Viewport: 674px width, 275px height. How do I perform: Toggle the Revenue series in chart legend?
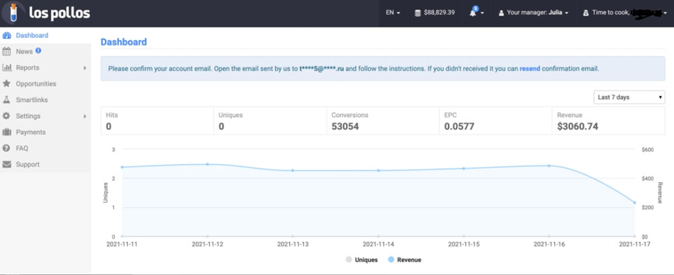click(405, 260)
